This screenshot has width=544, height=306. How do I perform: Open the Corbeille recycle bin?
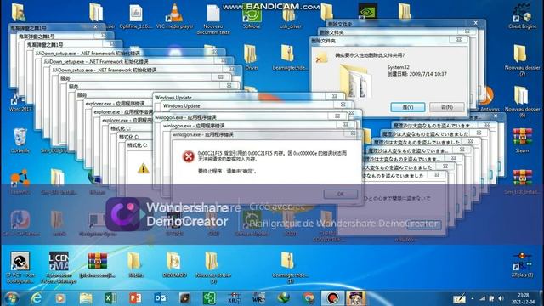point(20,140)
